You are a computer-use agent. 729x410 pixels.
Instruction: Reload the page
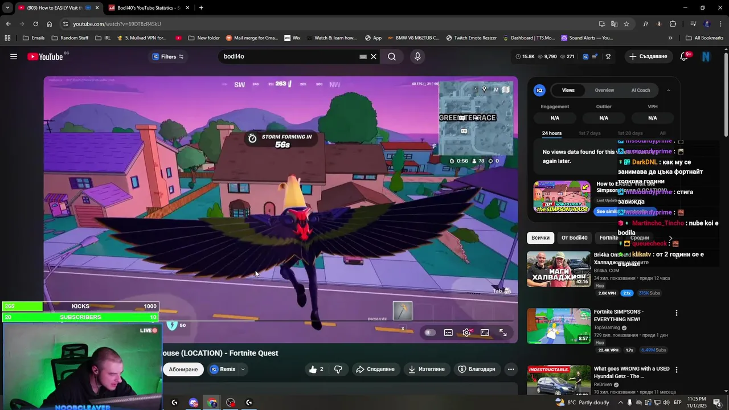pos(35,24)
